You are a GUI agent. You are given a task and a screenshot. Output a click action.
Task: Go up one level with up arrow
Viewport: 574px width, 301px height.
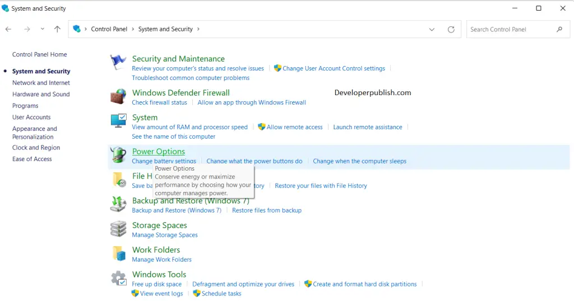[57, 29]
